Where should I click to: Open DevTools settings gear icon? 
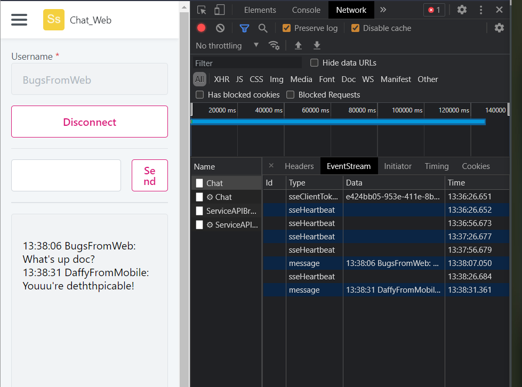pos(462,10)
